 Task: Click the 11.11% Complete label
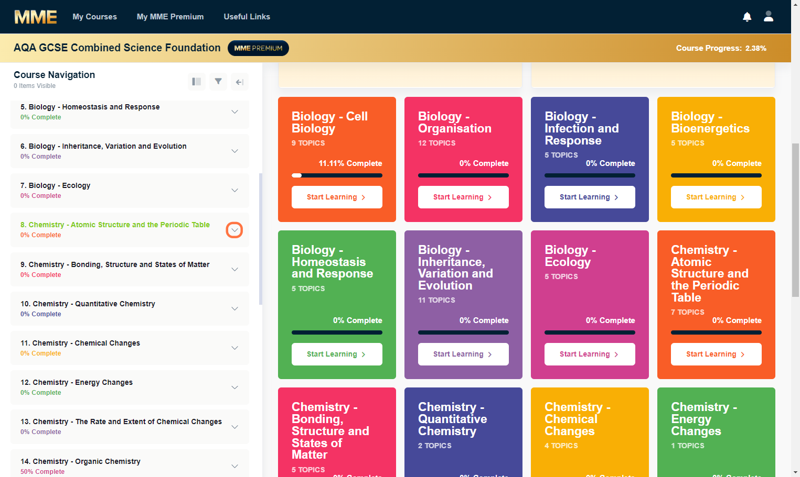pos(350,163)
